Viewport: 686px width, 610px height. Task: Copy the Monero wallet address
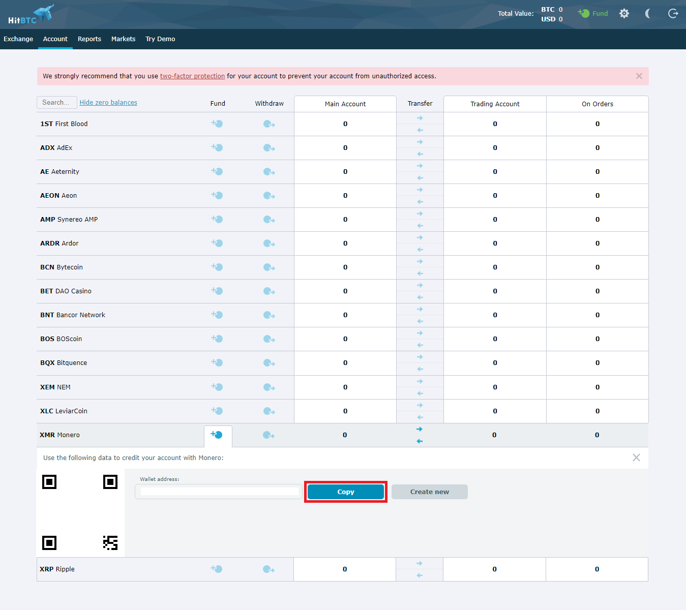346,492
